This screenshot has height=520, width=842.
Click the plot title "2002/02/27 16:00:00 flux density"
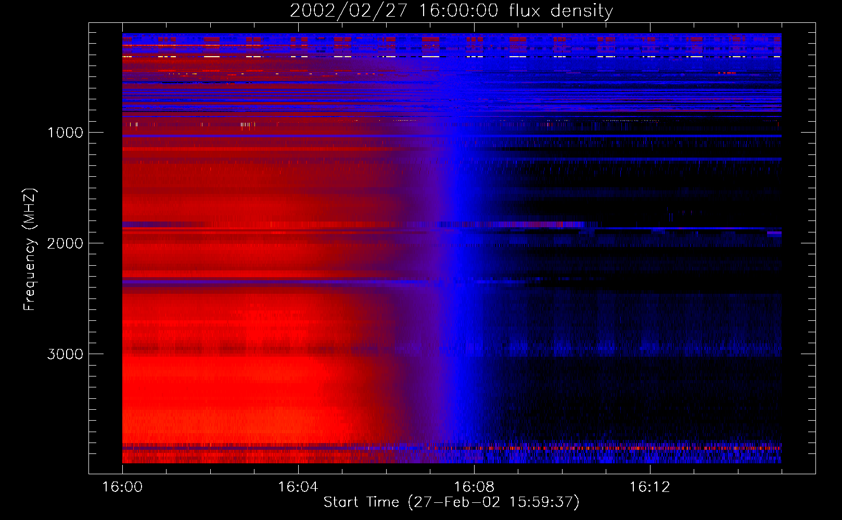451,10
